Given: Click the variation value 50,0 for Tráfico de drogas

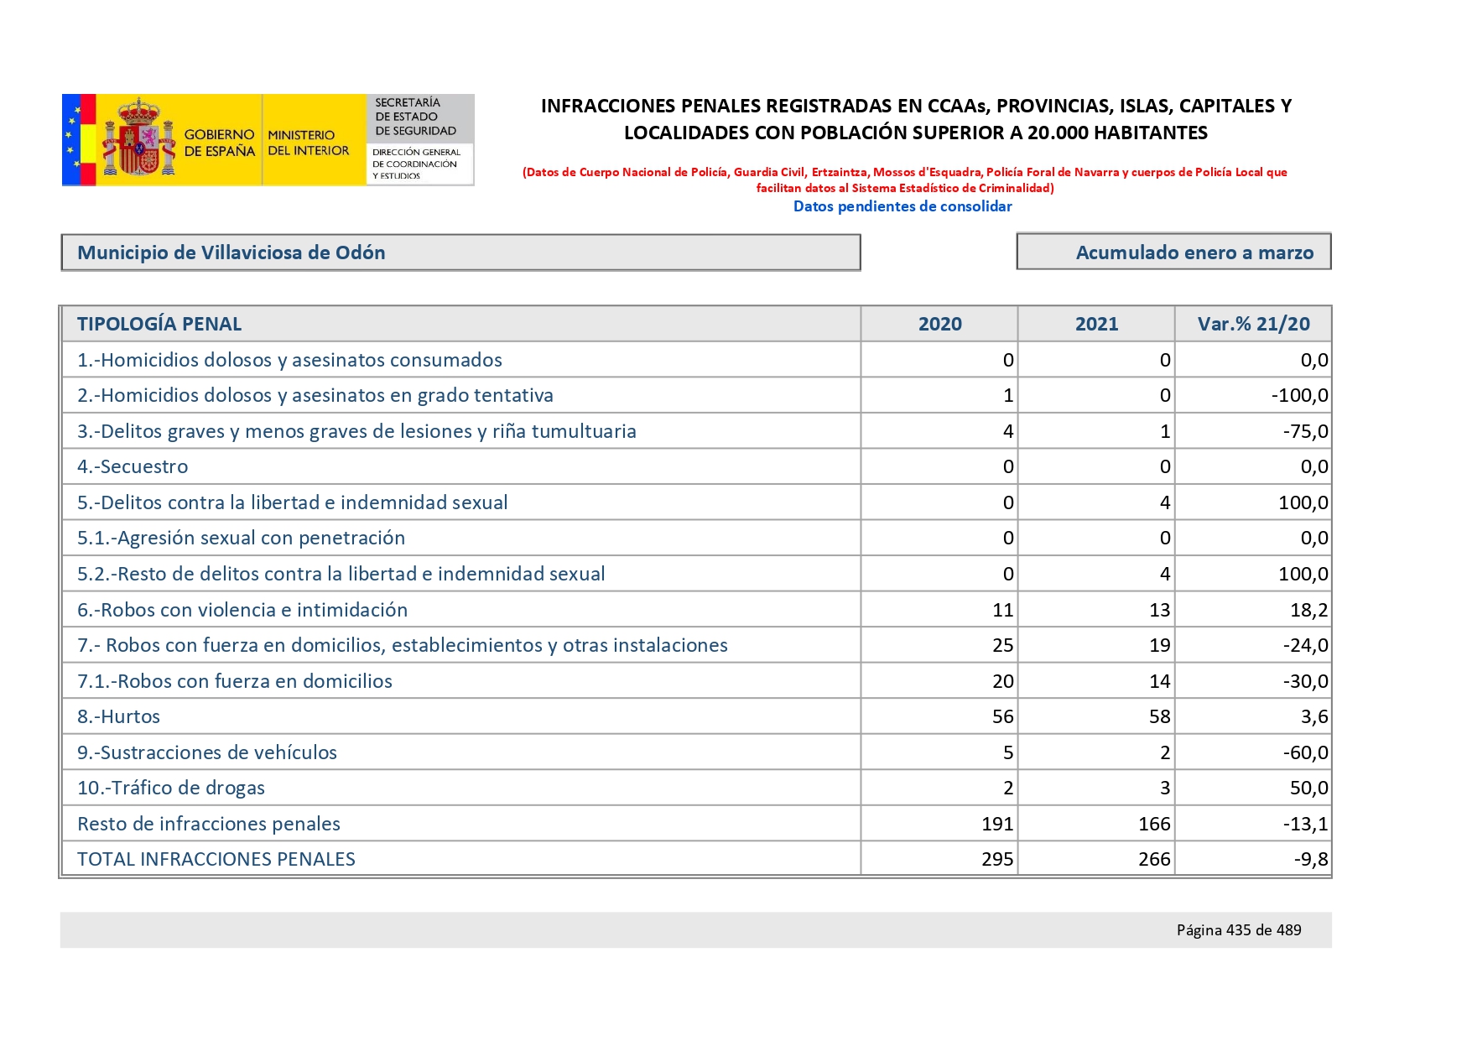Looking at the screenshot, I should click(x=1309, y=788).
